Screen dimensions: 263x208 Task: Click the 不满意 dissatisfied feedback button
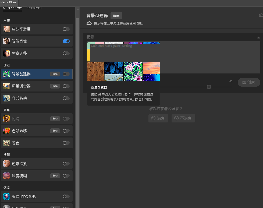click(x=183, y=118)
